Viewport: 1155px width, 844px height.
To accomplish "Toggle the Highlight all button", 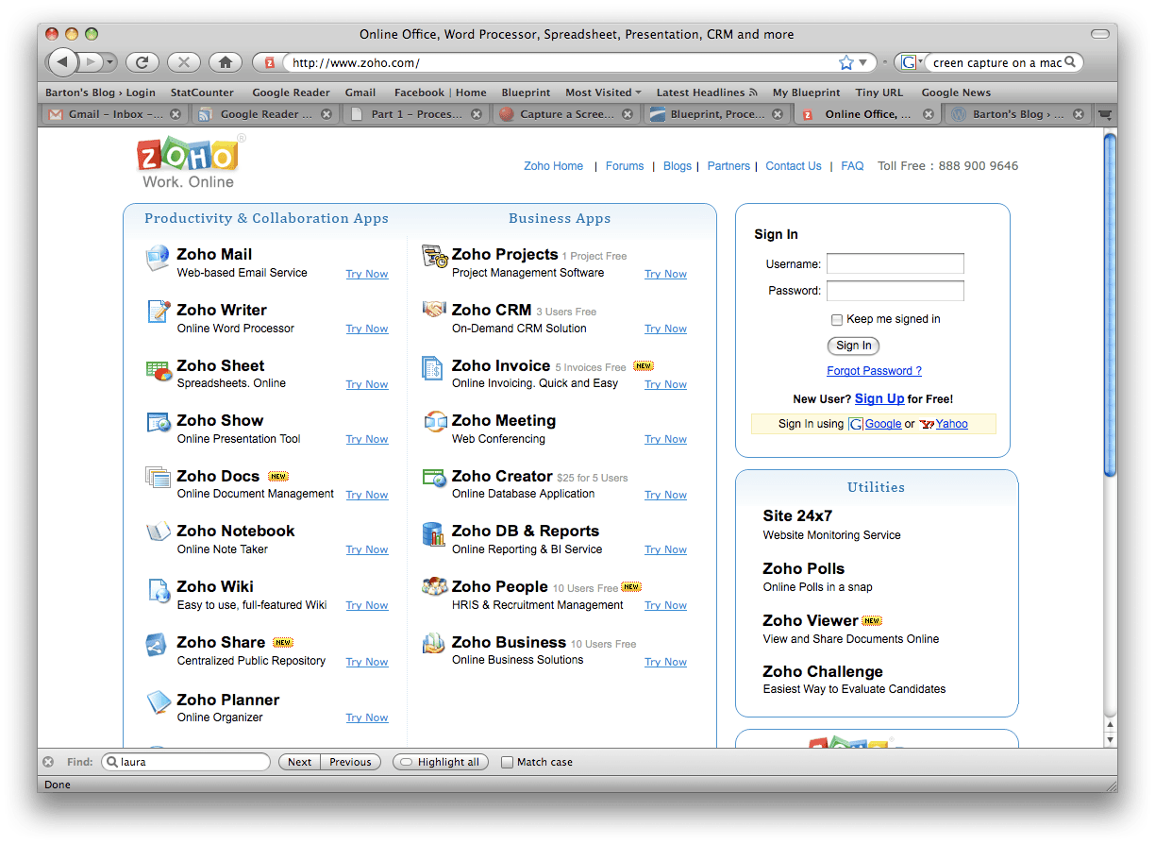I will click(x=441, y=762).
